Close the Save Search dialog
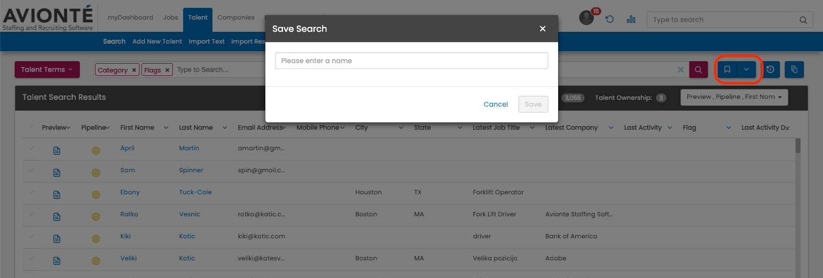The width and height of the screenshot is (823, 278). click(542, 29)
